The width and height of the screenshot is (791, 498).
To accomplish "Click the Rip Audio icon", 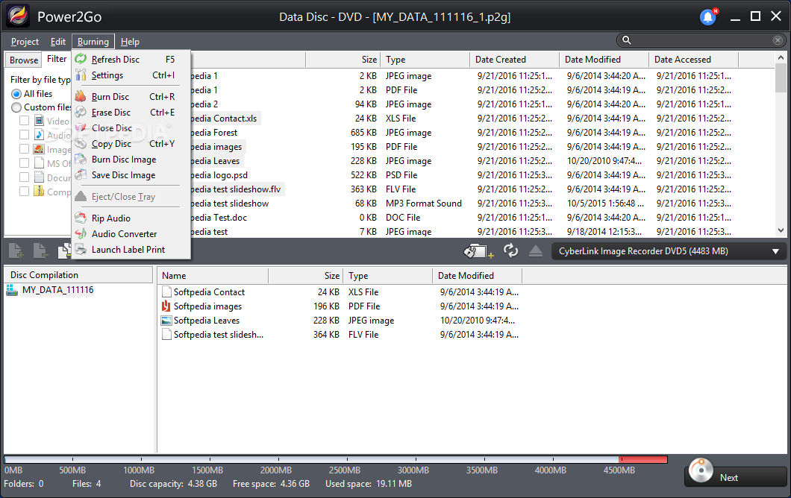I will (81, 218).
